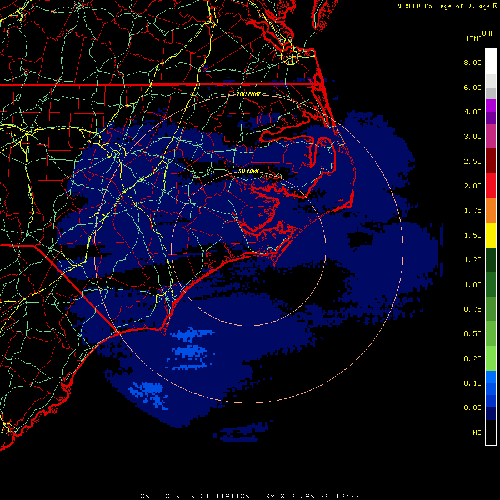Click the 0.00 legend value
The width and height of the screenshot is (500, 500).
(x=473, y=408)
